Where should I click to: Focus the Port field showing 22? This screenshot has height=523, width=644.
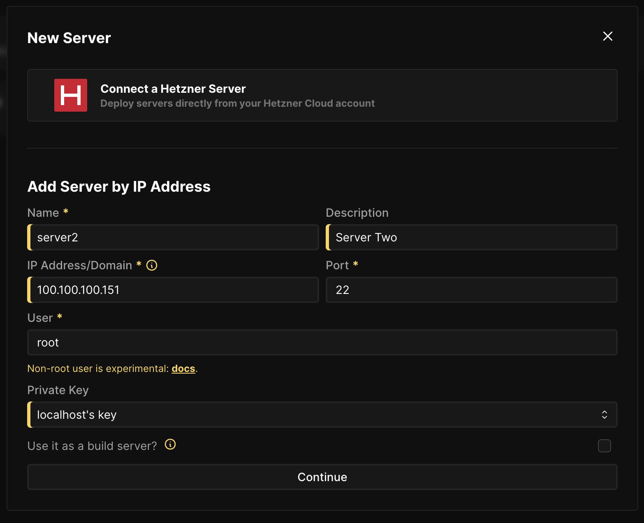(472, 290)
